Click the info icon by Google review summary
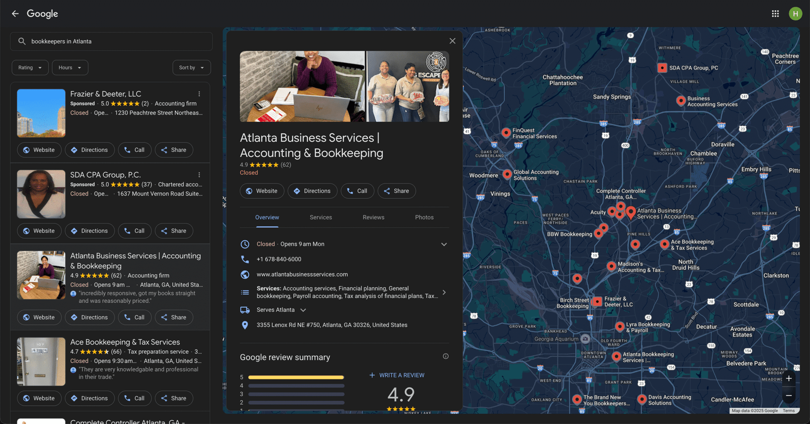 (446, 356)
